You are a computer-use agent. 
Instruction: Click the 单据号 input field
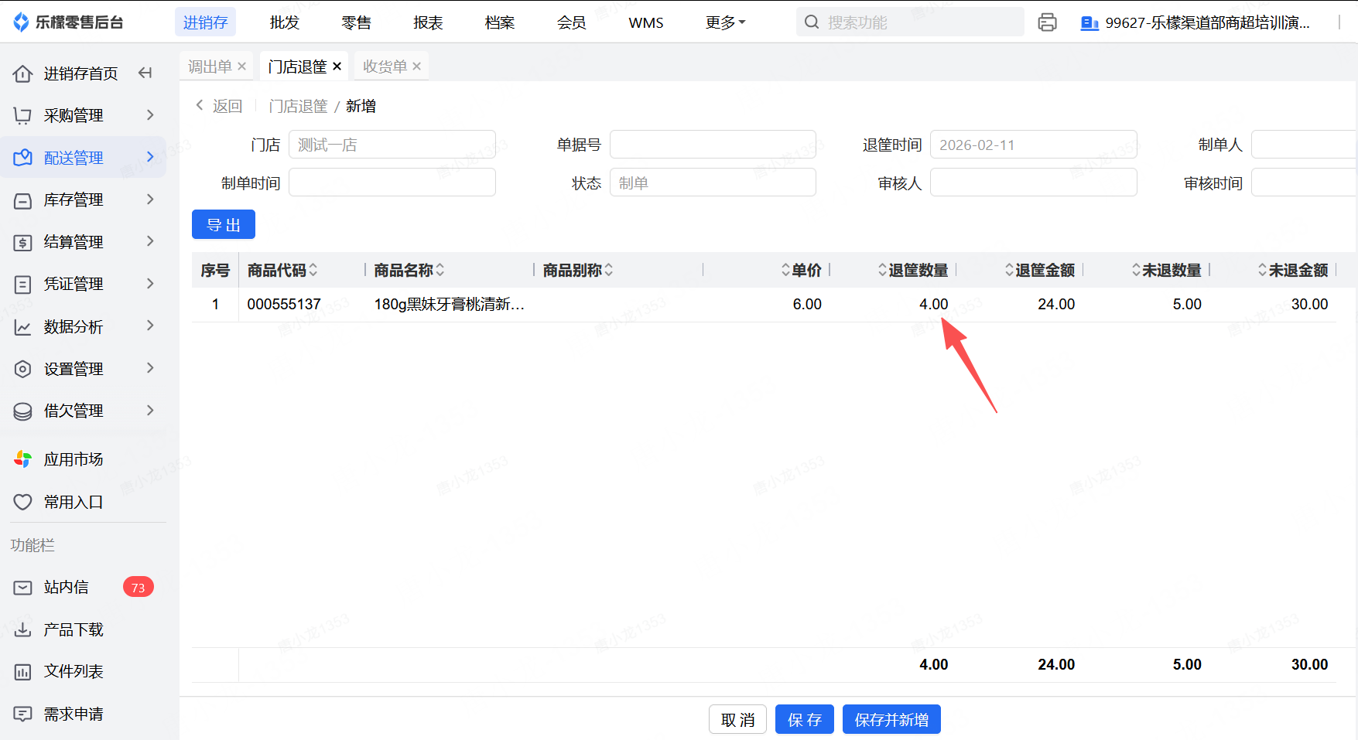pos(713,145)
